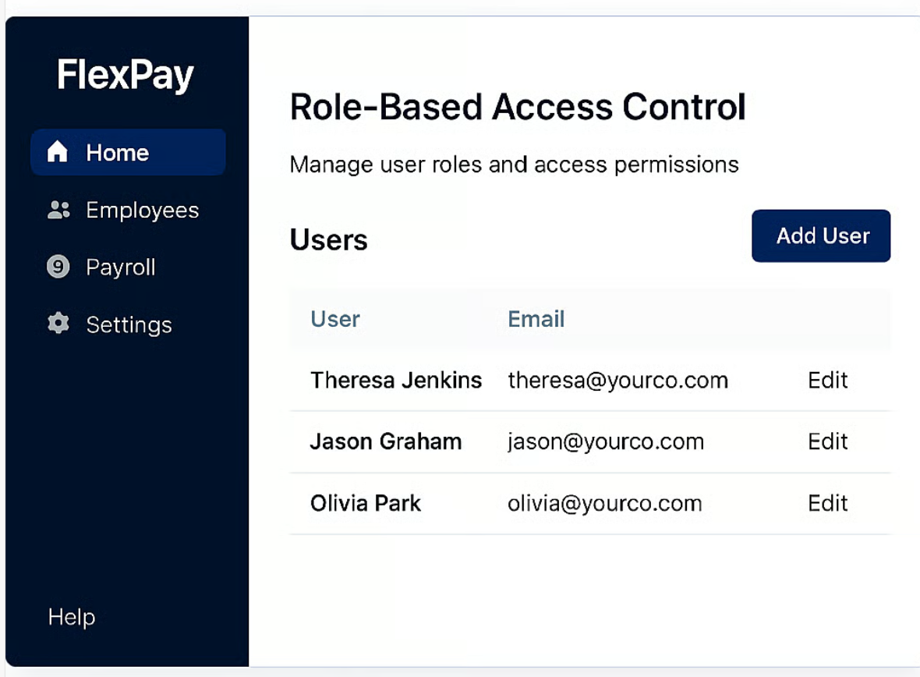Sort by the User column header
Screen dimensions: 920x677
[335, 319]
